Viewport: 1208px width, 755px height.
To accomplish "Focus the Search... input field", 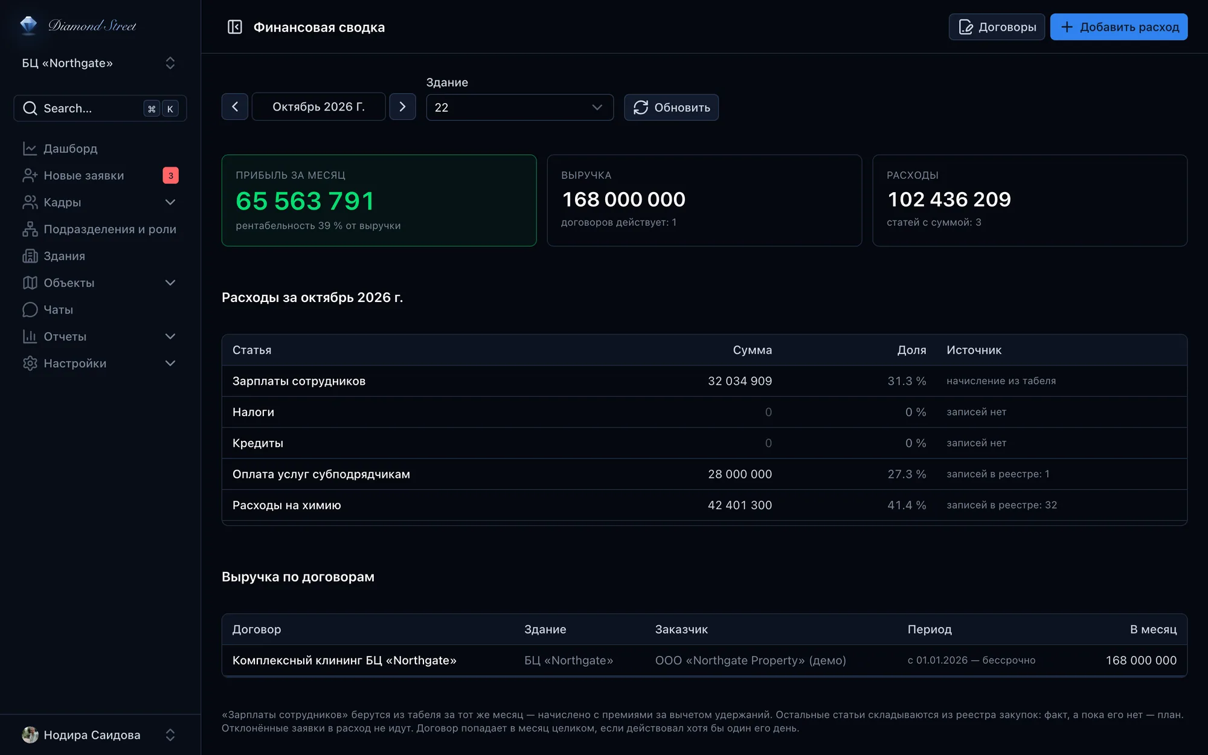I will click(100, 108).
